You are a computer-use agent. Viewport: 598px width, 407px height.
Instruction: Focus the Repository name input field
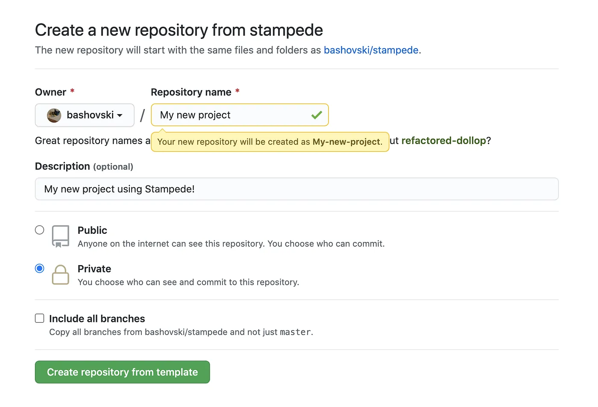tap(240, 115)
